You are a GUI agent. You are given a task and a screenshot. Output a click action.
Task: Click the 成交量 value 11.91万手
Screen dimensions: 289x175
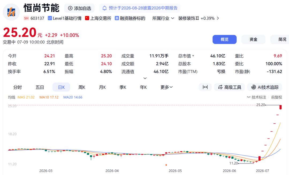point(159,56)
